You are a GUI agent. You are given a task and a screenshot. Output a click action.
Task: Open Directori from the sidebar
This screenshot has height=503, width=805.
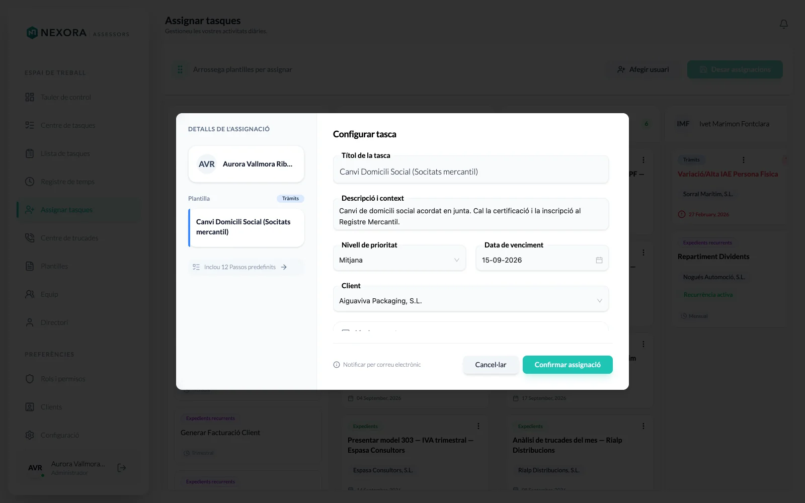coord(78,322)
